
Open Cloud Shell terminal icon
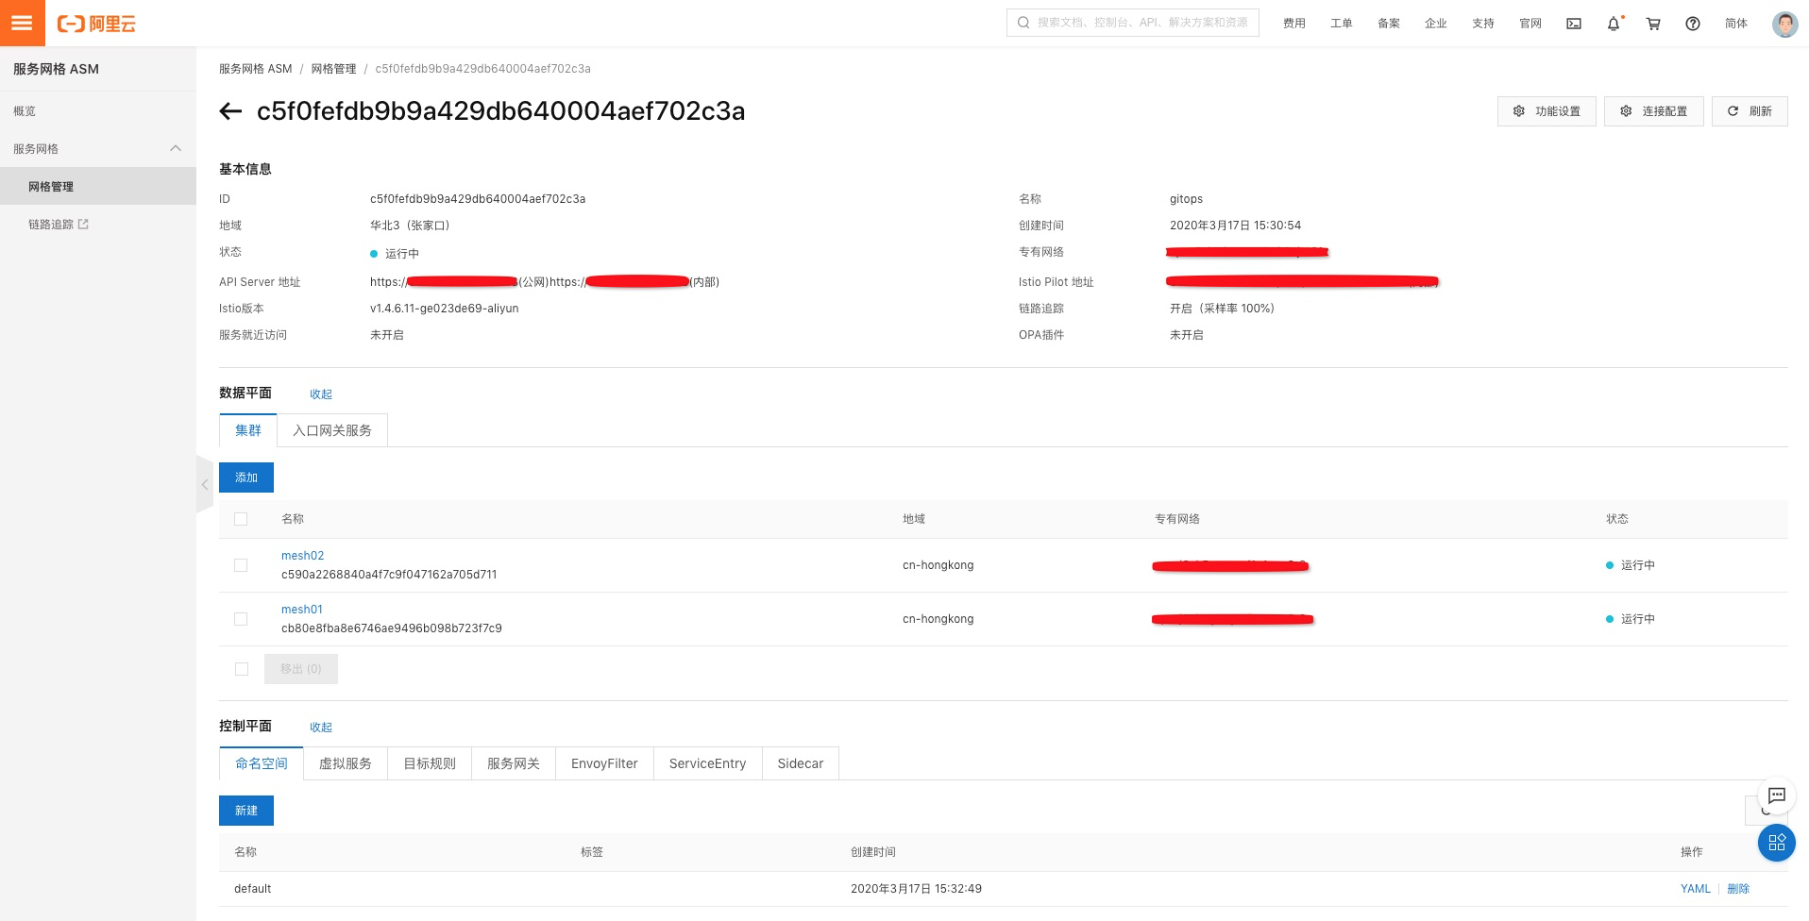click(x=1574, y=24)
